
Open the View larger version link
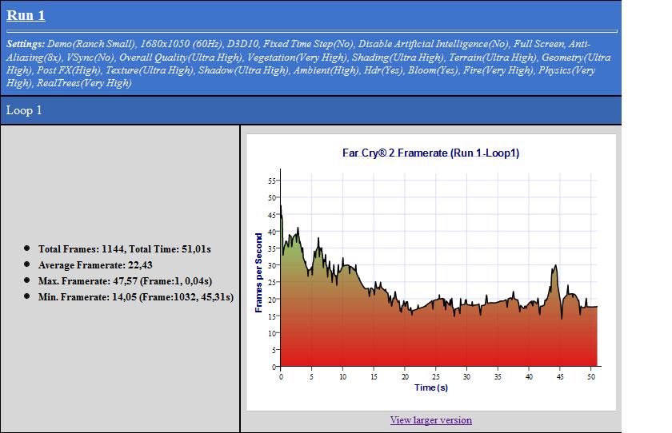click(x=430, y=420)
